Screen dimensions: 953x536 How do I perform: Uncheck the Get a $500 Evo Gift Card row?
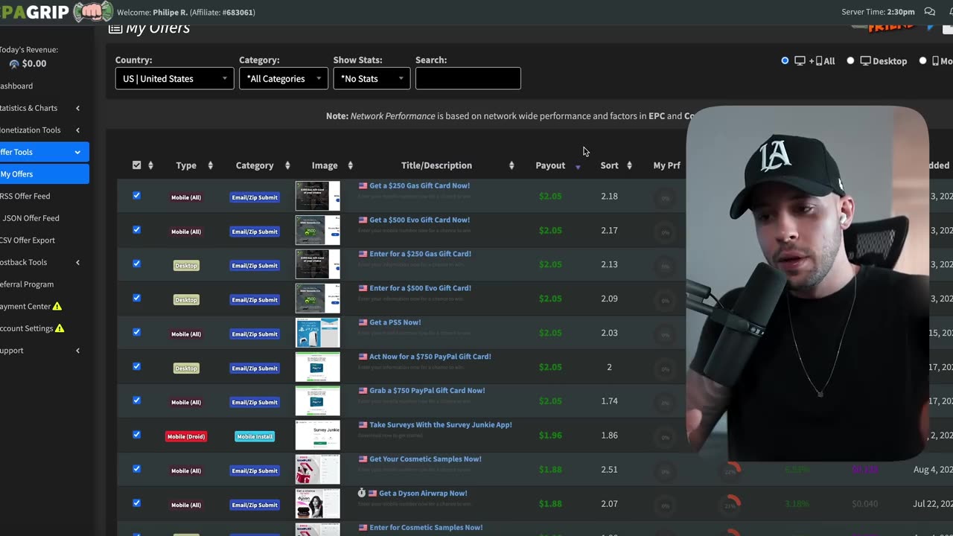[x=136, y=230]
